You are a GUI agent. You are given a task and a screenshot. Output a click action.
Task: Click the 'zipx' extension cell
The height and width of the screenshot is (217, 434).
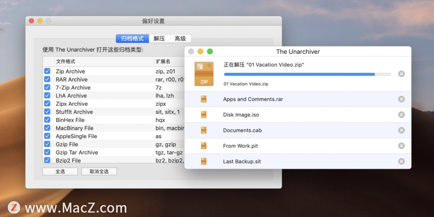point(161,103)
